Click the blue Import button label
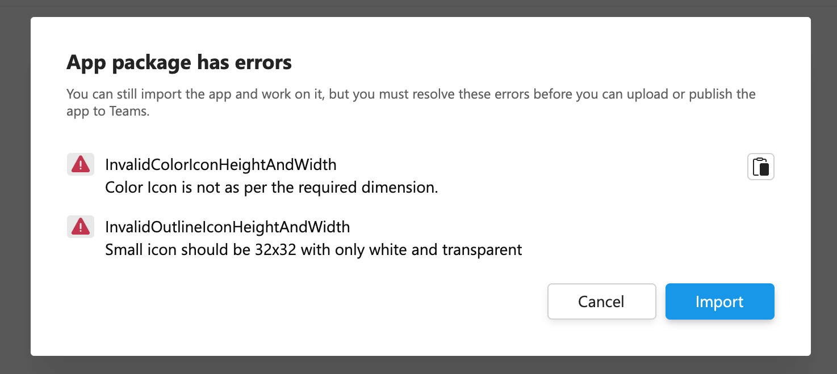Screen dimensions: 837x374 (x=719, y=301)
